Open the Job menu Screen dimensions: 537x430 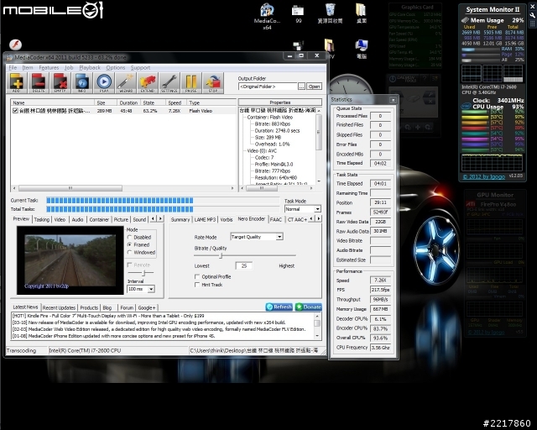(x=69, y=67)
